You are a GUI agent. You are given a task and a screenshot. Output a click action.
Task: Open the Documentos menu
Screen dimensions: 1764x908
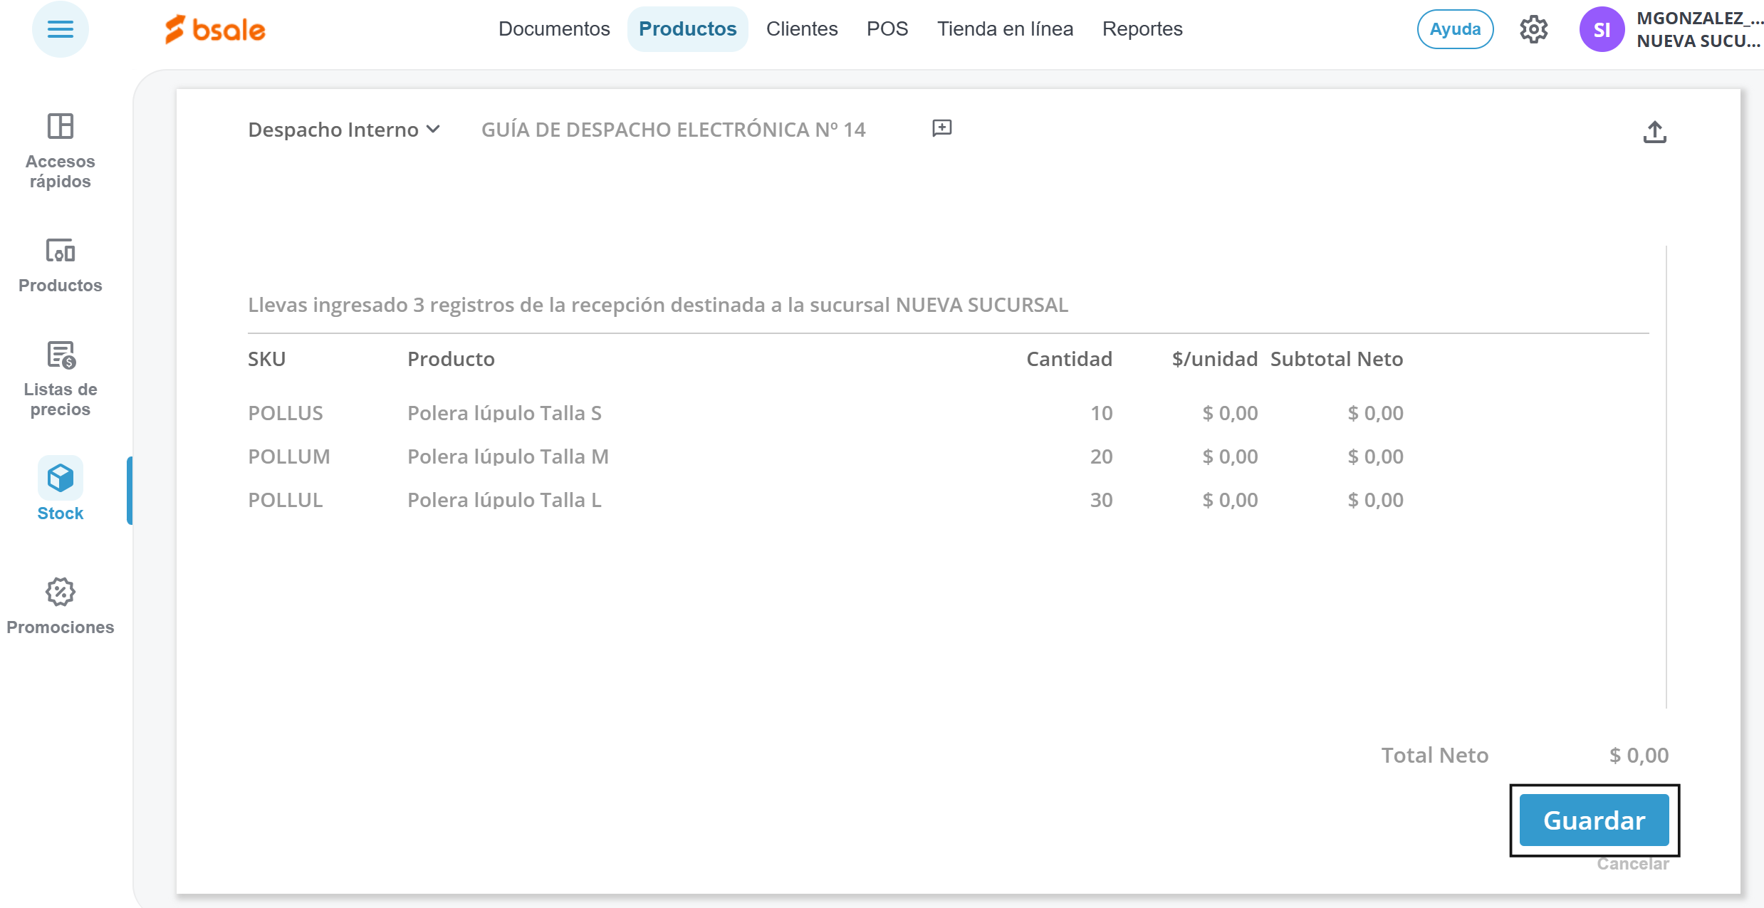tap(554, 29)
